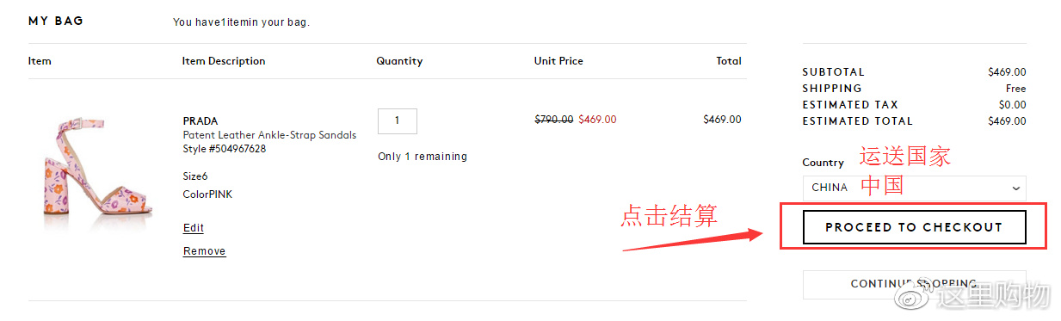This screenshot has height=321, width=1061.
Task: Click the red arrow annotation
Action: point(693,240)
